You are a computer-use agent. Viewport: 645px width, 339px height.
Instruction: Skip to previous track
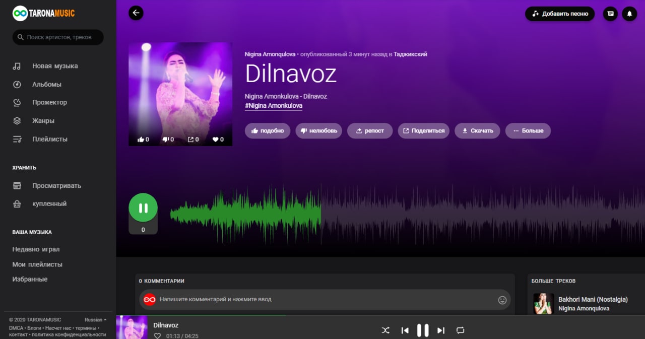pyautogui.click(x=405, y=330)
